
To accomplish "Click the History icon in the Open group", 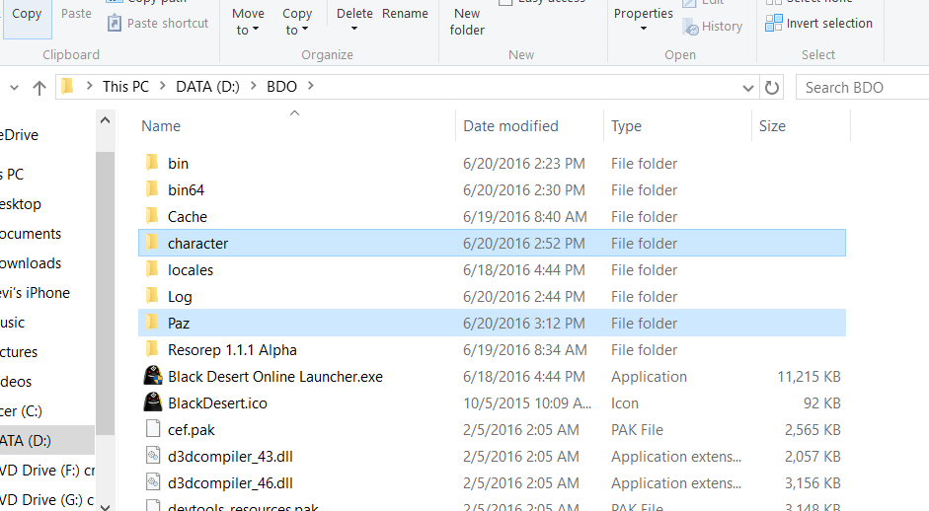I will click(x=691, y=27).
